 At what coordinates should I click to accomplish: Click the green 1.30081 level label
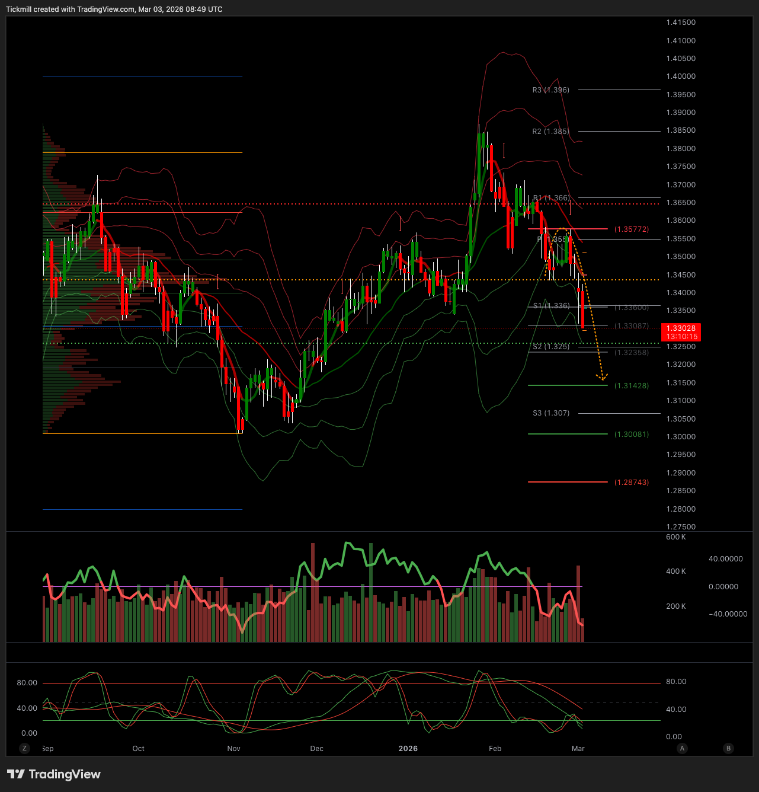[632, 435]
